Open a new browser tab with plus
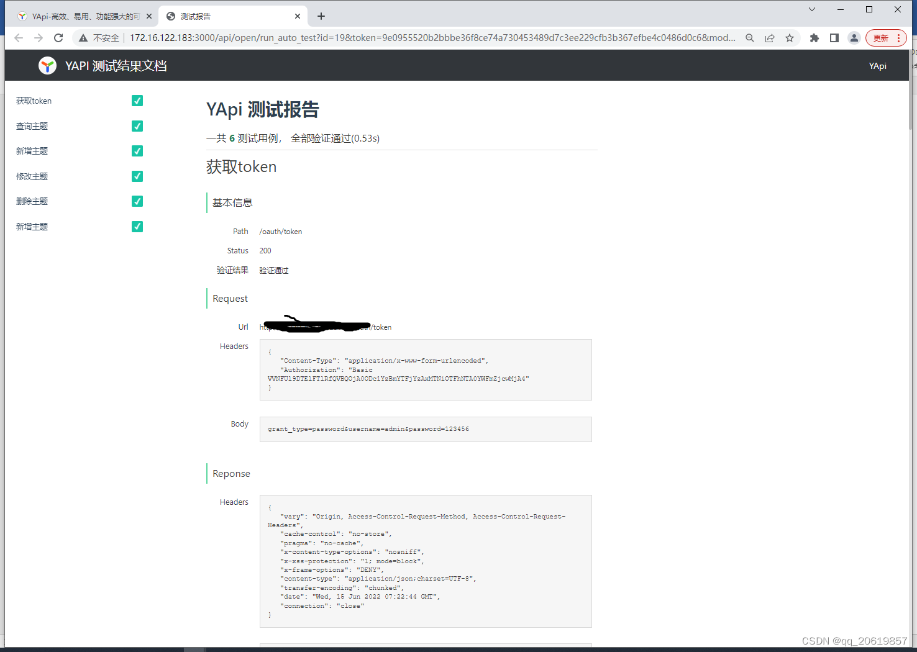 pos(321,16)
